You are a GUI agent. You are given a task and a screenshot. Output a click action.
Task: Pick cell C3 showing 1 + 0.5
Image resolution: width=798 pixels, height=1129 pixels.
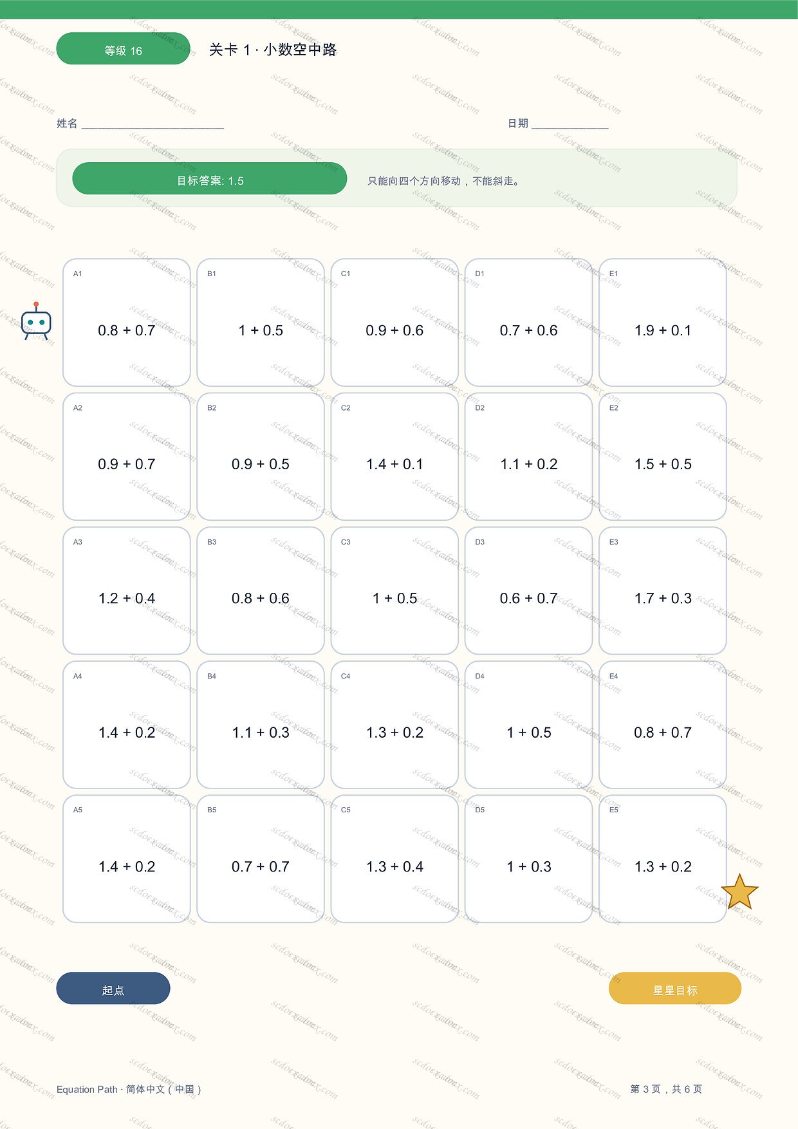pos(394,591)
